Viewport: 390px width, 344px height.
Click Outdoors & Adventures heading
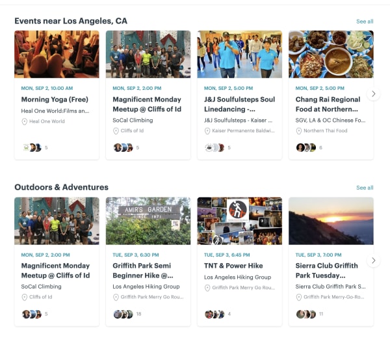pos(62,187)
